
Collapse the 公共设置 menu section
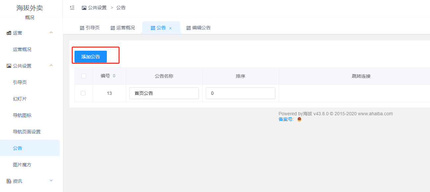(x=51, y=66)
